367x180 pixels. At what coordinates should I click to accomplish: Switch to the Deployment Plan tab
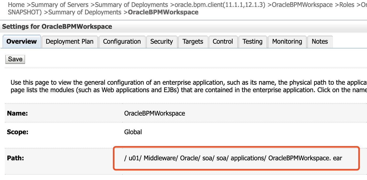(x=70, y=42)
